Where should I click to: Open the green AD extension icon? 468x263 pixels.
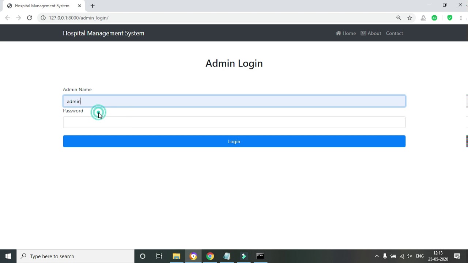[434, 18]
